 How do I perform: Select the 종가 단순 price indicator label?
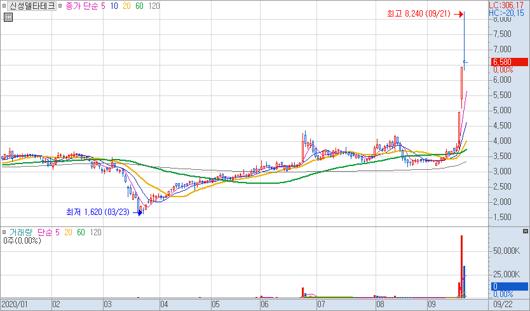81,6
